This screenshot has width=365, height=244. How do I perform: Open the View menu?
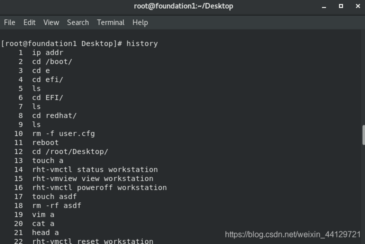pos(51,22)
